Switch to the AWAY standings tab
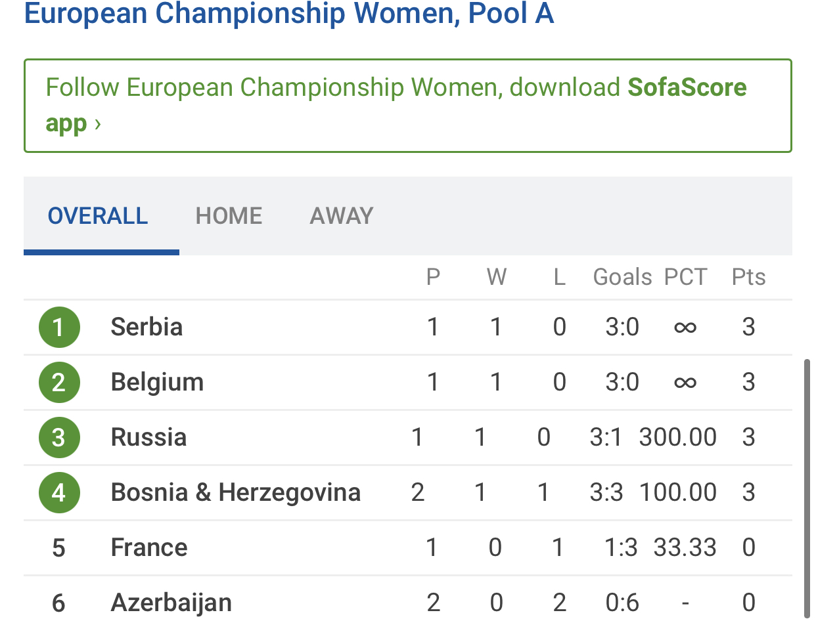 (342, 216)
